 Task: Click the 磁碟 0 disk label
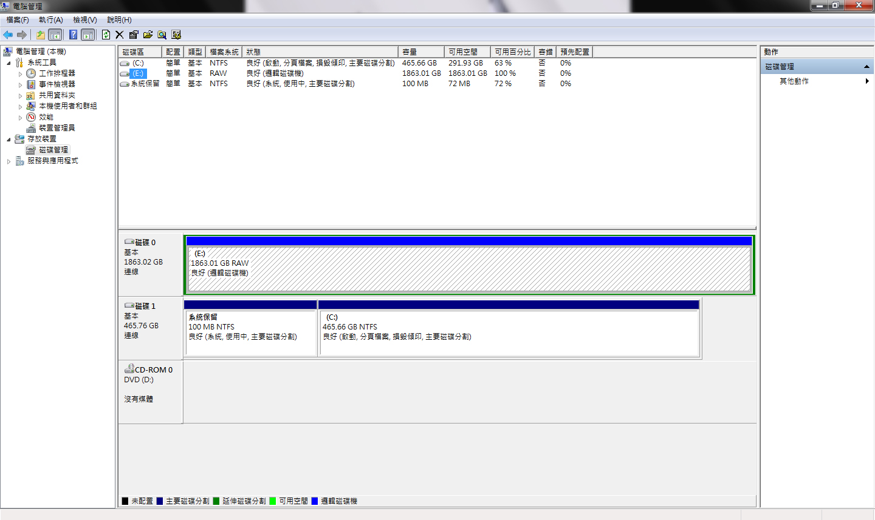click(x=145, y=243)
